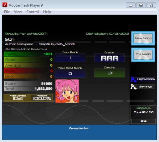Click the Perfect count 1021
Image resolution: width=159 pixels, height=142 pixels.
[48, 54]
